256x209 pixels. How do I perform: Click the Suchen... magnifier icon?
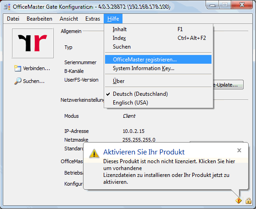click(17, 81)
